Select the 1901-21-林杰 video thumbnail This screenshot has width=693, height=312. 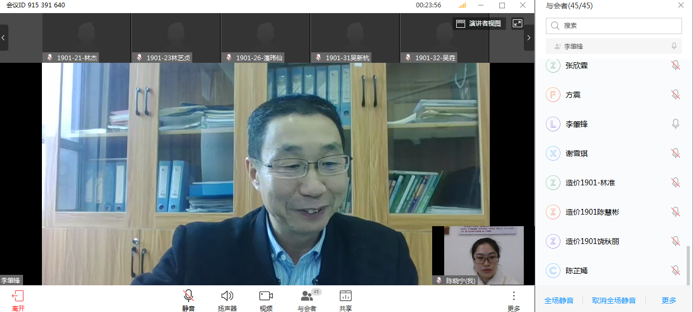86,38
